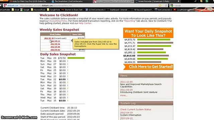Click the Want Your Daily Snapshot banner heading

tap(148, 33)
